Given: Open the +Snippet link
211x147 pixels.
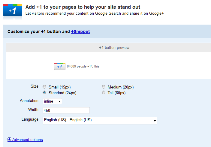Looking at the screenshot, I should (x=80, y=31).
